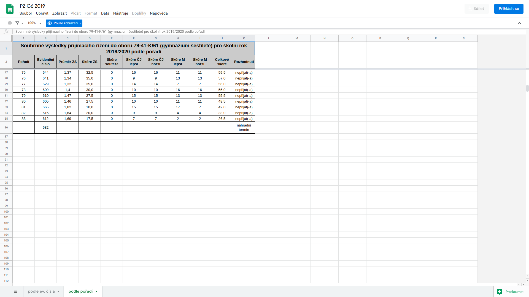Open the Soubor menu
The width and height of the screenshot is (529, 297).
click(26, 13)
